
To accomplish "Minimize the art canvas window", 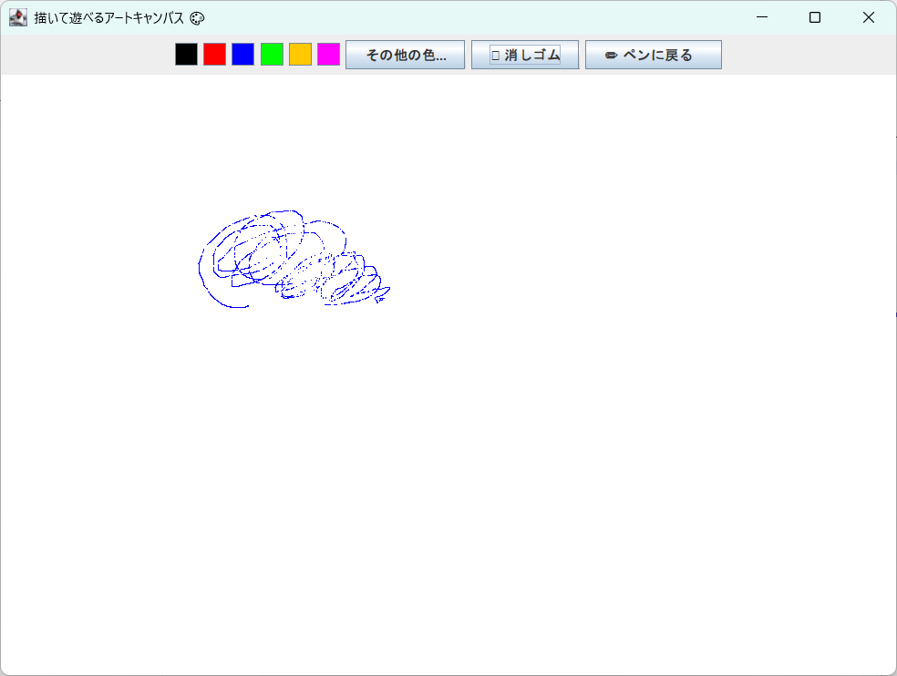I will [761, 16].
